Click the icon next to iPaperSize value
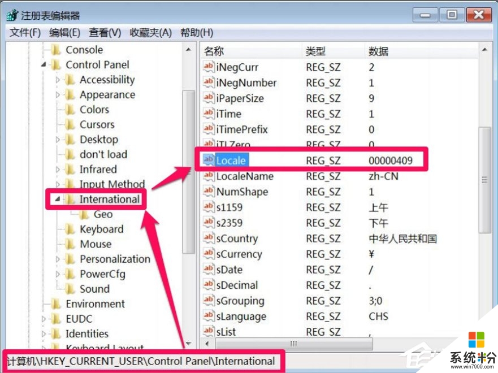 pos(209,98)
